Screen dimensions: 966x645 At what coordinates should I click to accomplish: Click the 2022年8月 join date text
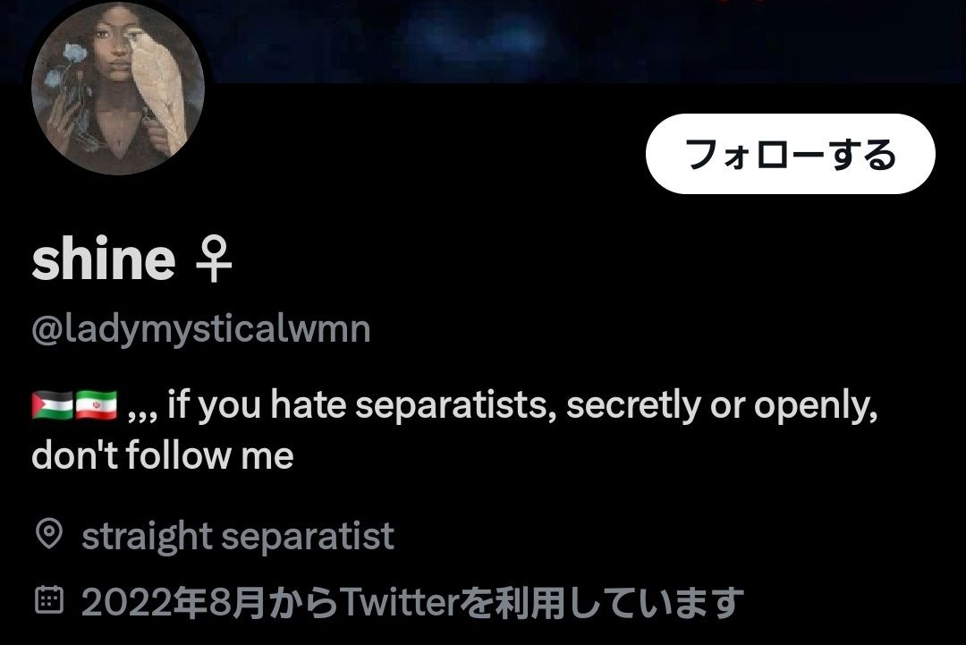point(173,602)
